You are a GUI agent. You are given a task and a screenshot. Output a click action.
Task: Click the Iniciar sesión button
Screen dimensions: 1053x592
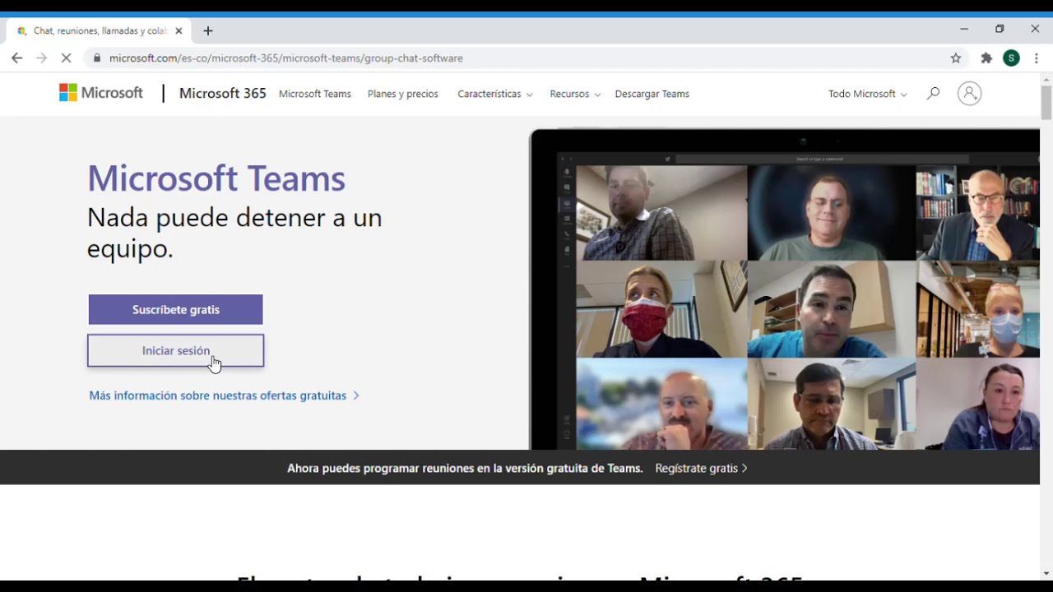pyautogui.click(x=176, y=350)
